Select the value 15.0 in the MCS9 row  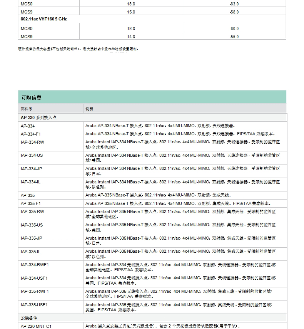click(131, 12)
